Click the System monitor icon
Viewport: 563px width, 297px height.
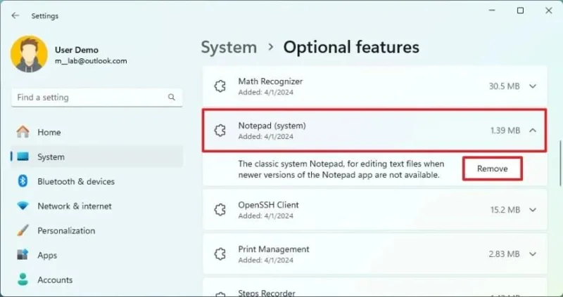click(x=23, y=157)
